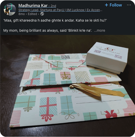The width and height of the screenshot is (135, 137).
Task: Click the "8mo" post timestamp
Action: point(21,14)
